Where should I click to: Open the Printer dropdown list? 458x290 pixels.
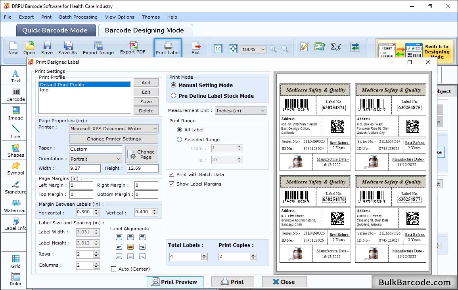(x=114, y=129)
